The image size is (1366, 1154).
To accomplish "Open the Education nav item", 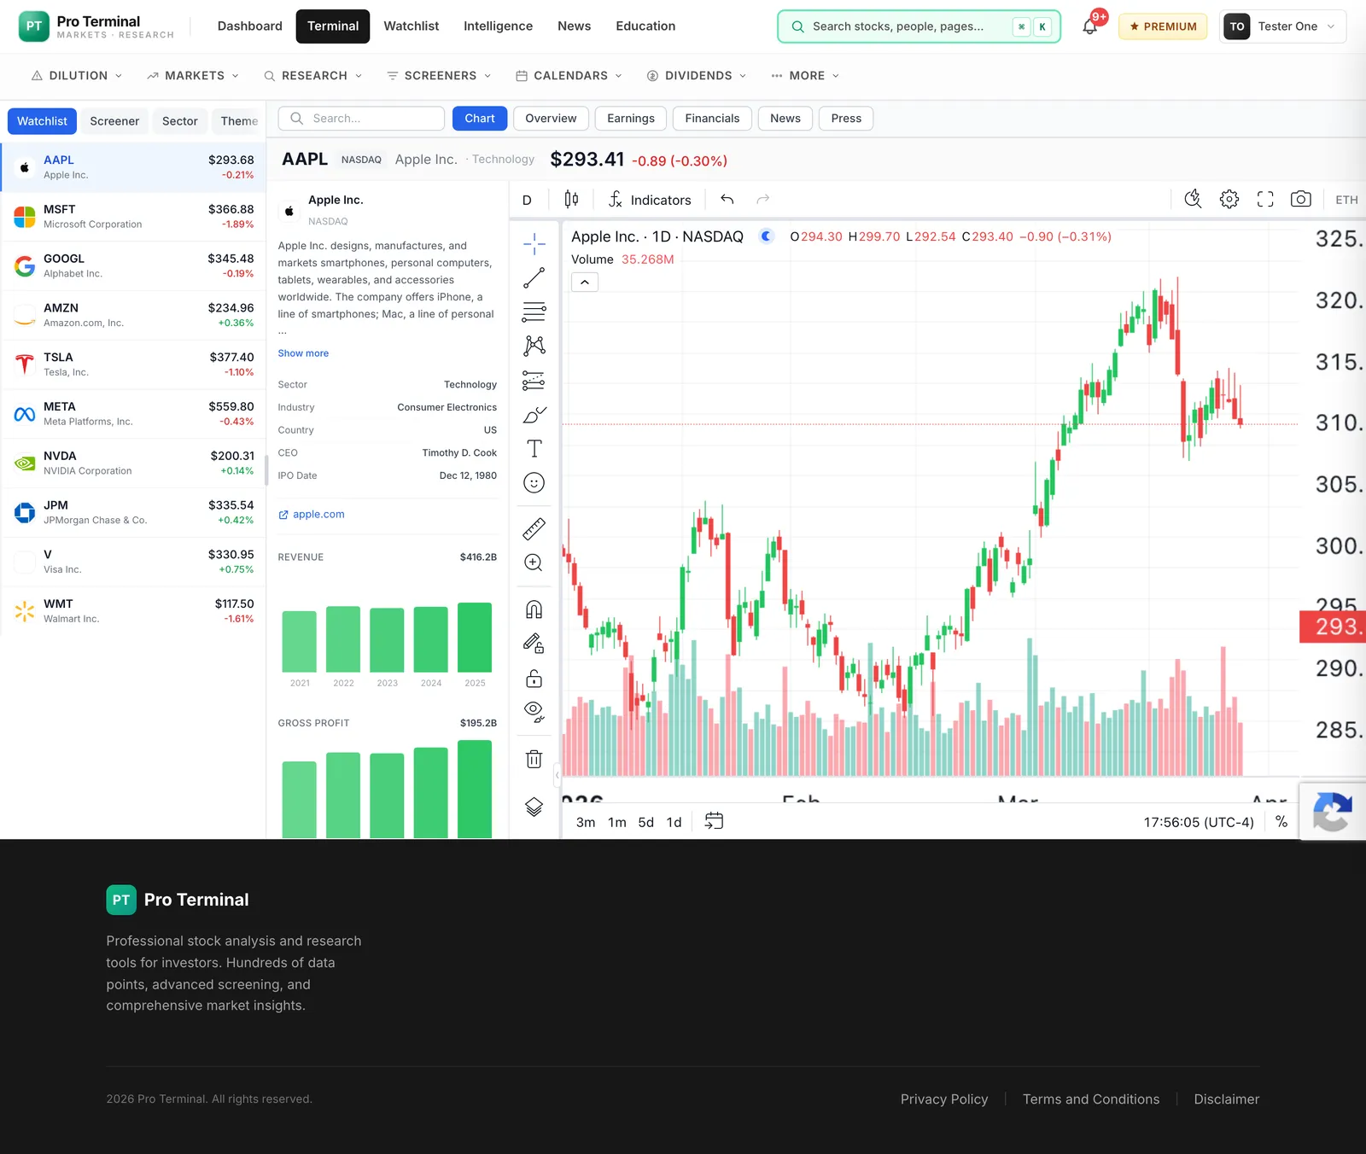I will [x=645, y=26].
